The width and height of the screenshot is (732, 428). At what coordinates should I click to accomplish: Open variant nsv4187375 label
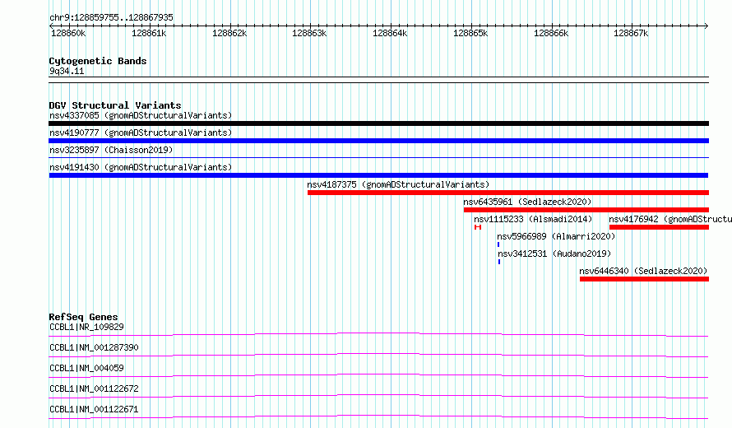(x=398, y=184)
